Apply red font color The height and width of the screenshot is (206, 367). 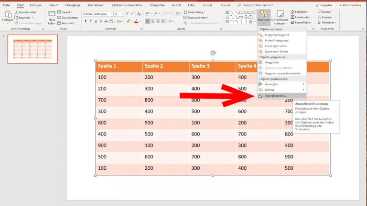pos(137,21)
